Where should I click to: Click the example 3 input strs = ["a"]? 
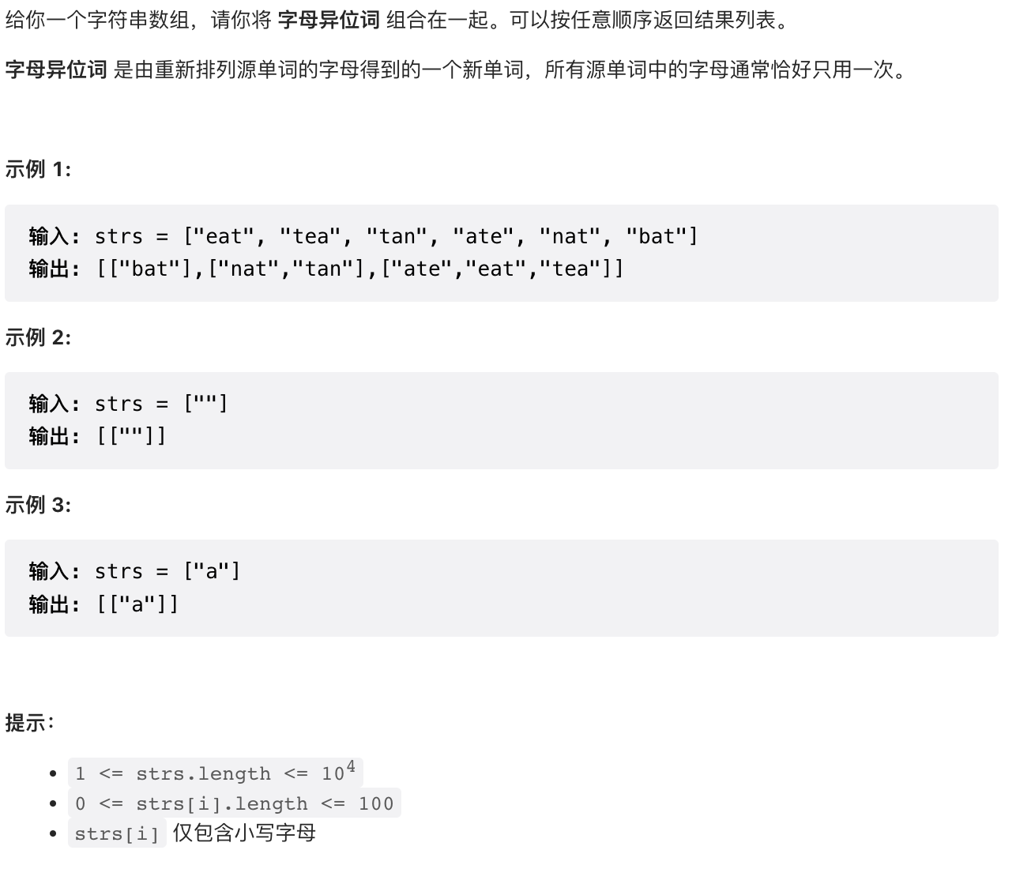167,571
